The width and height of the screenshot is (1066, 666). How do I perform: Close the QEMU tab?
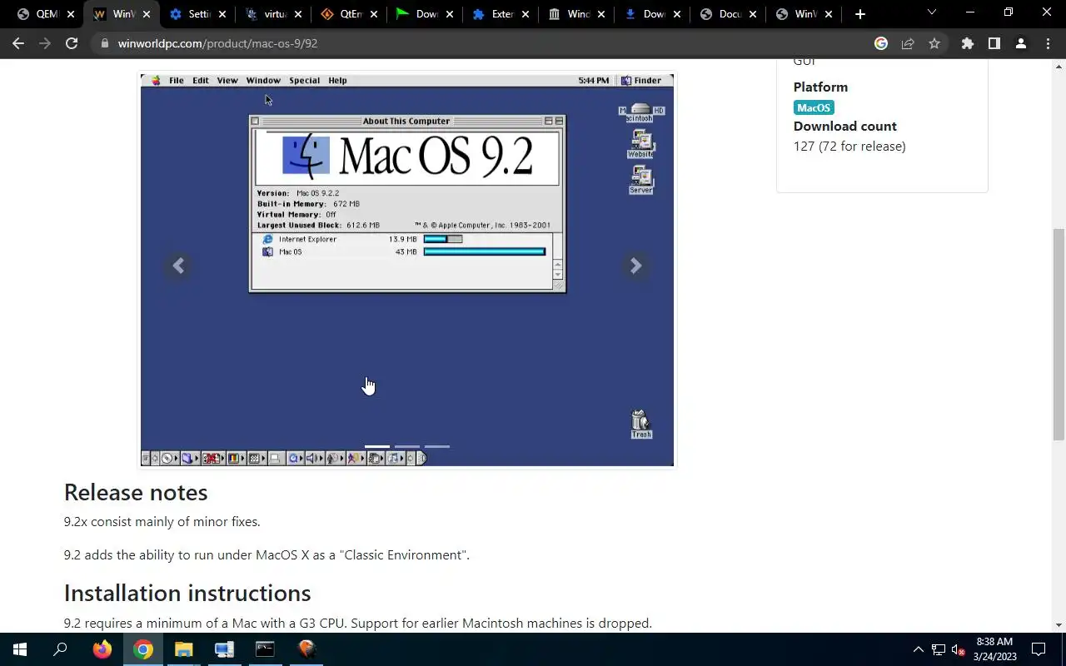point(71,14)
